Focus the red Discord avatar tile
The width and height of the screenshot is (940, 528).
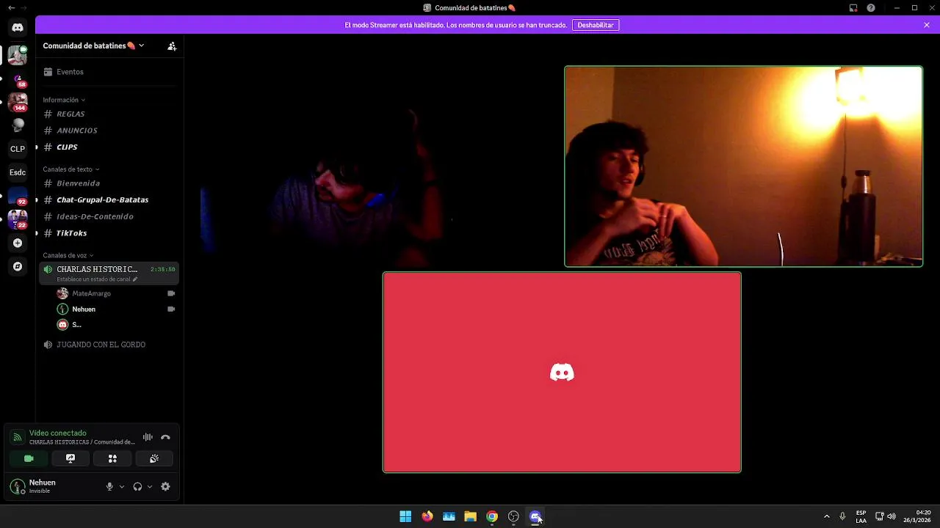(x=562, y=373)
